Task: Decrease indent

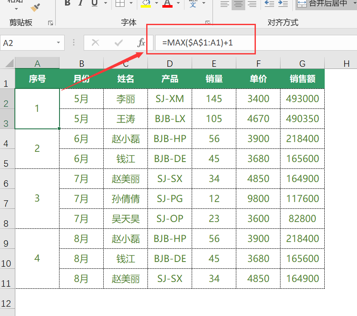Action: 269,3
